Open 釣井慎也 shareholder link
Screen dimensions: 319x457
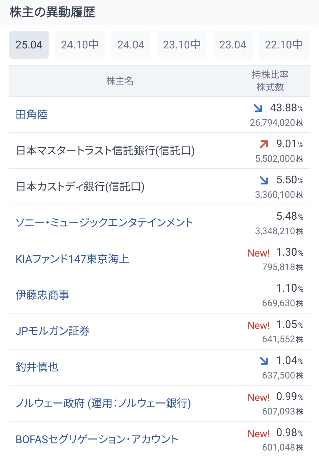pyautogui.click(x=37, y=367)
